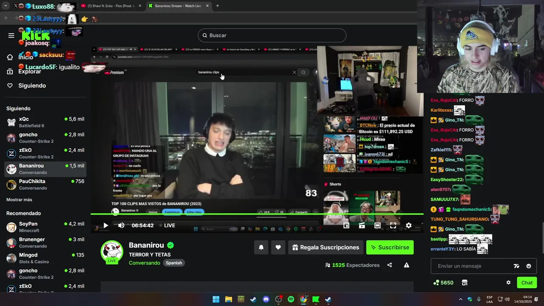Open the player settings gear
Screen dimensions: 544x306
pos(408,226)
